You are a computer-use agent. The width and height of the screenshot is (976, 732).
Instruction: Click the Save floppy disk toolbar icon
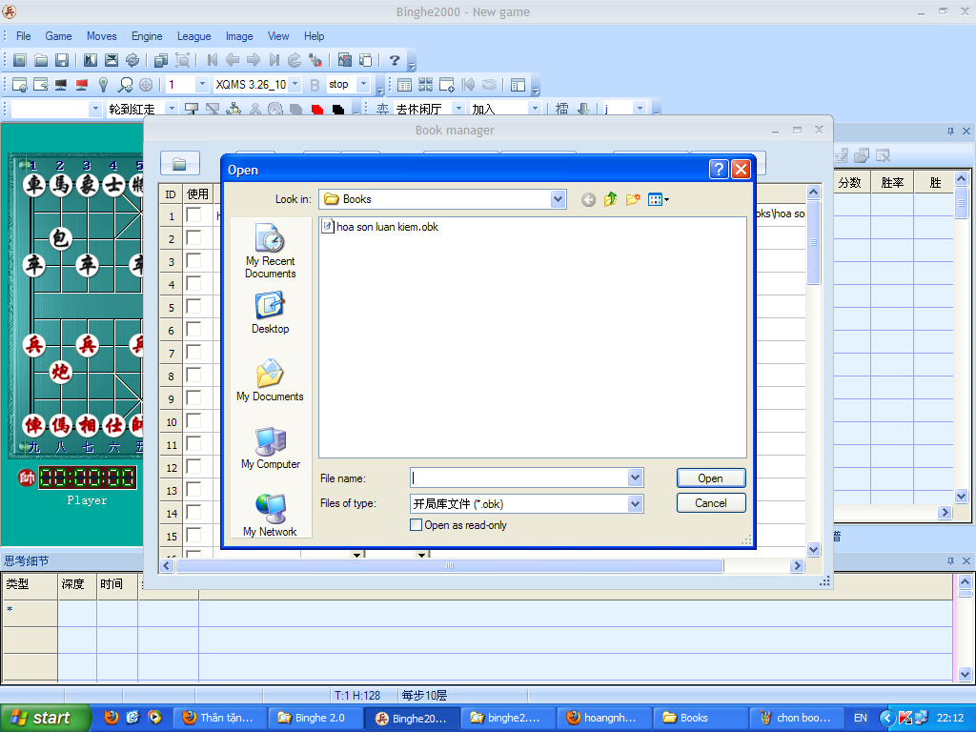[x=62, y=60]
